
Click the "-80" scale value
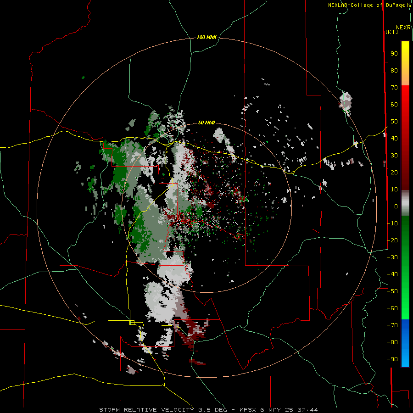[392, 342]
